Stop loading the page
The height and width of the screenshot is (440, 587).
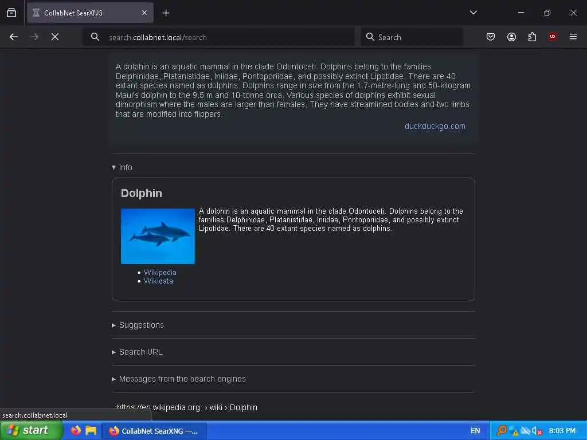tap(55, 37)
